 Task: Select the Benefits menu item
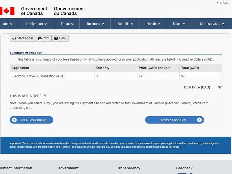click(125, 24)
